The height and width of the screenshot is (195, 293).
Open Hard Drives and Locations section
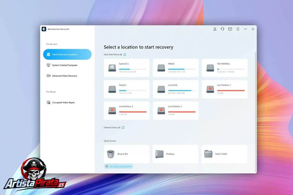[67, 54]
